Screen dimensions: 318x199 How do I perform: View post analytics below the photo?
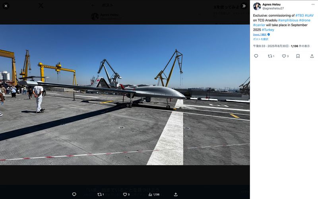tap(153, 194)
